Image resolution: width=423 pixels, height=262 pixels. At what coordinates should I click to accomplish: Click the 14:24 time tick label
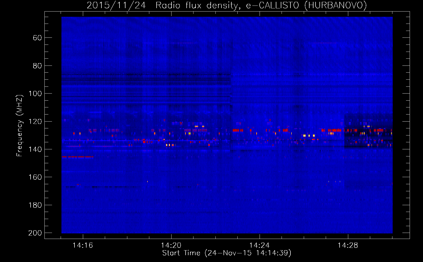(260, 245)
